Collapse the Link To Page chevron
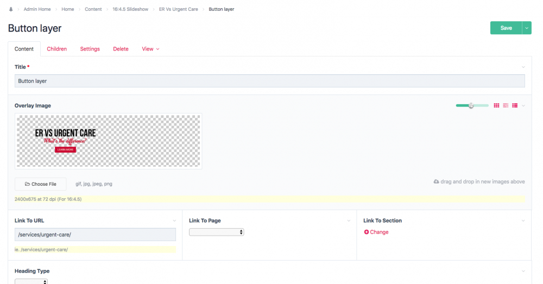 349,220
